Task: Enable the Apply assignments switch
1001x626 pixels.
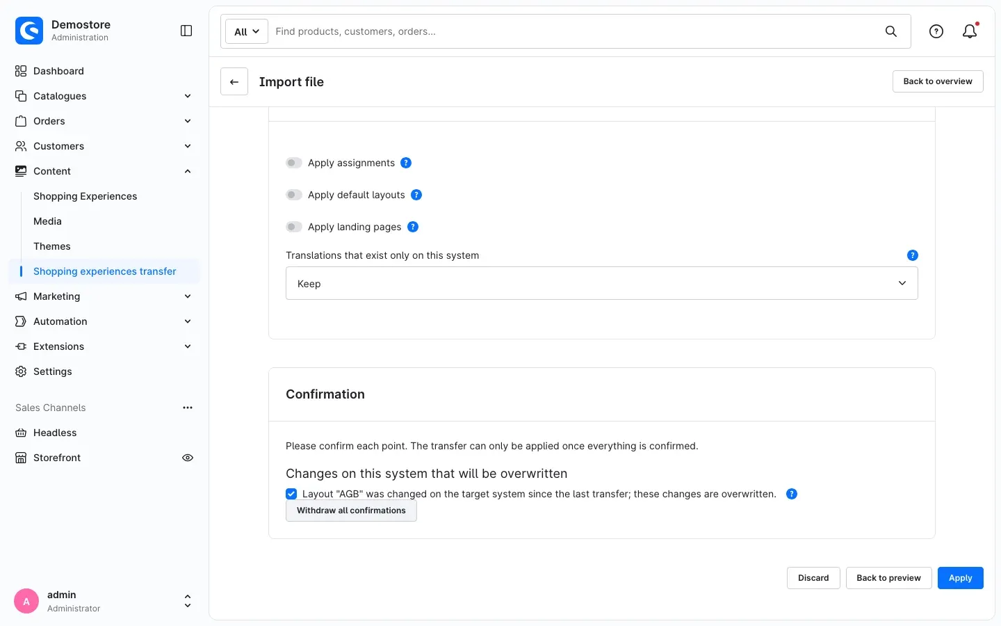Action: (294, 163)
